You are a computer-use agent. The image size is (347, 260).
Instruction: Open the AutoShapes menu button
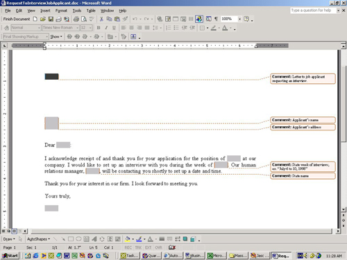tap(38, 239)
